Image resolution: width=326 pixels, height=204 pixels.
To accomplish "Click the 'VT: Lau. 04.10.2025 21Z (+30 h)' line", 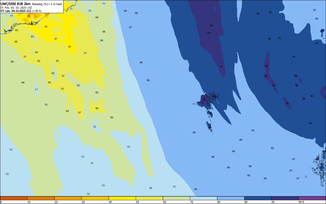I will (21, 11).
